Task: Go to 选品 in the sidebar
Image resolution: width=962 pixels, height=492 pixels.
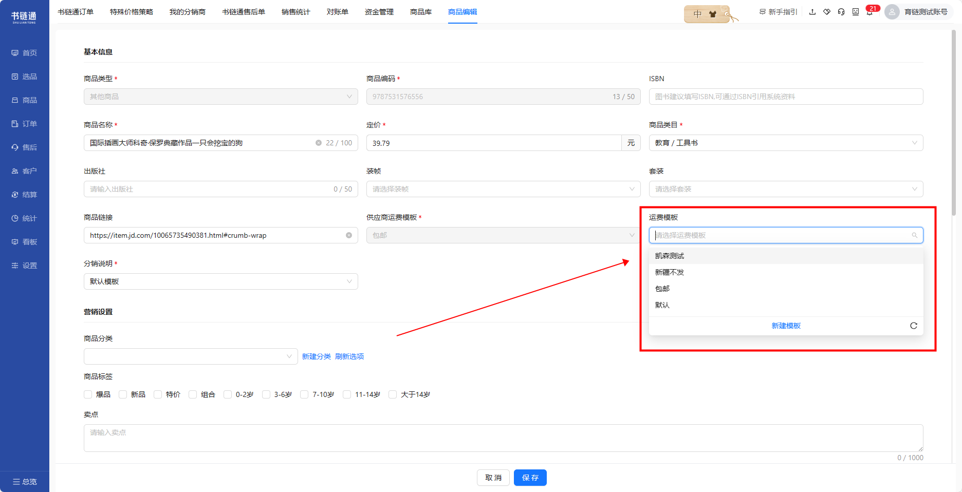Action: tap(24, 77)
